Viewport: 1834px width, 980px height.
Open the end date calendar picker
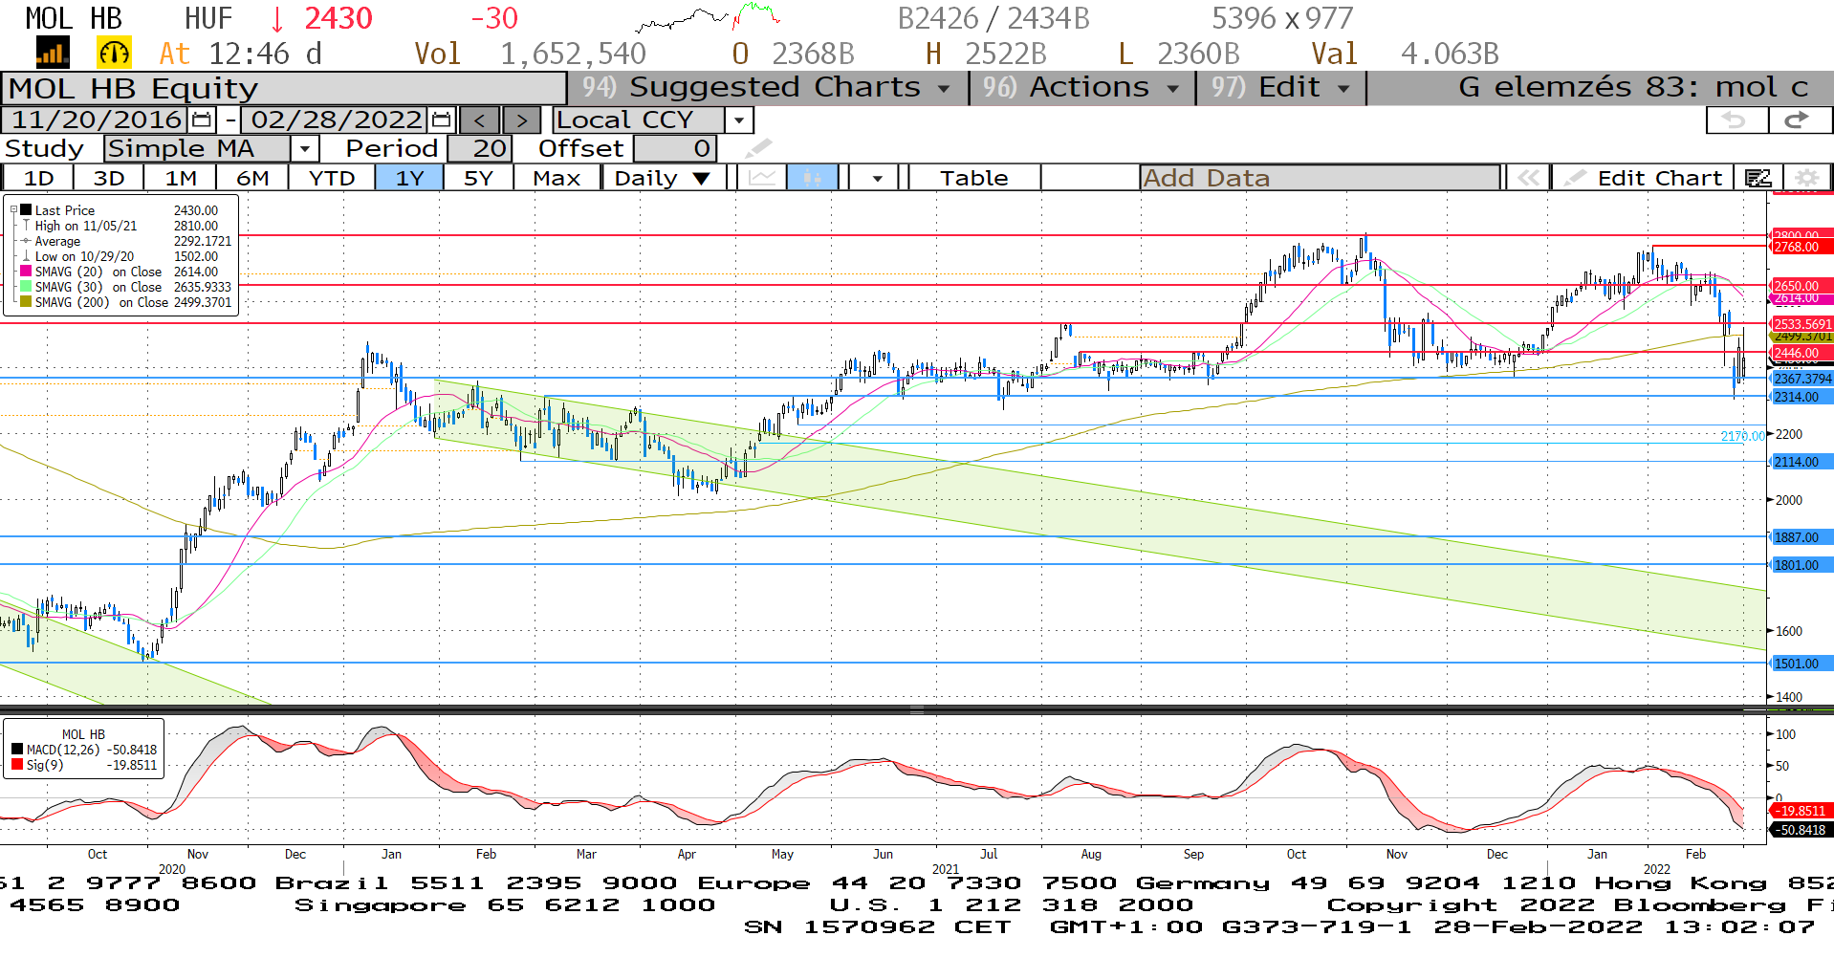point(441,120)
